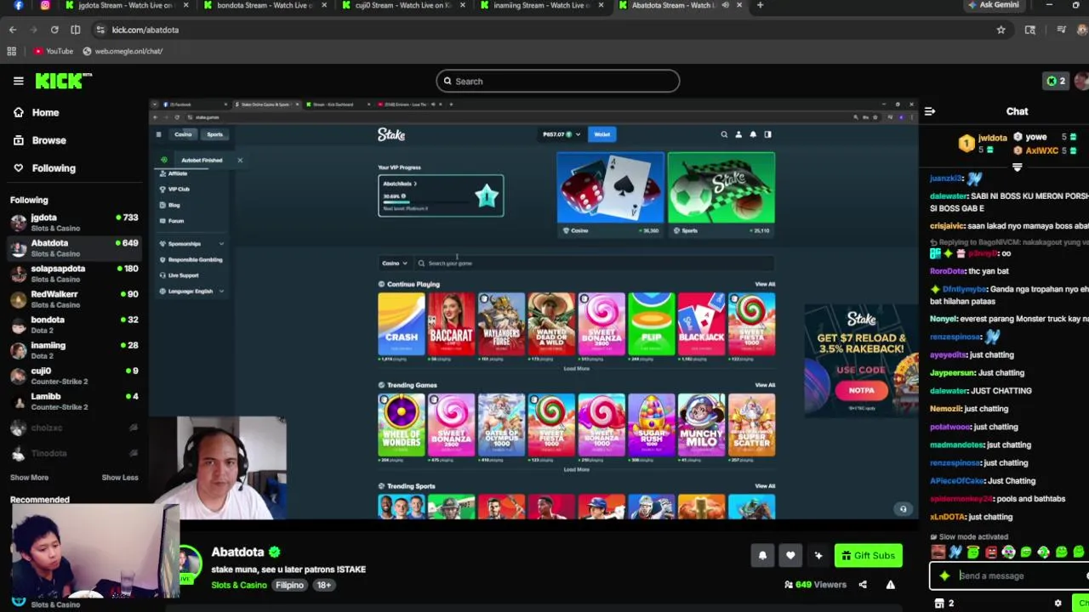1089x612 pixels.
Task: Open Browse in Kick sidebar
Action: (39, 140)
